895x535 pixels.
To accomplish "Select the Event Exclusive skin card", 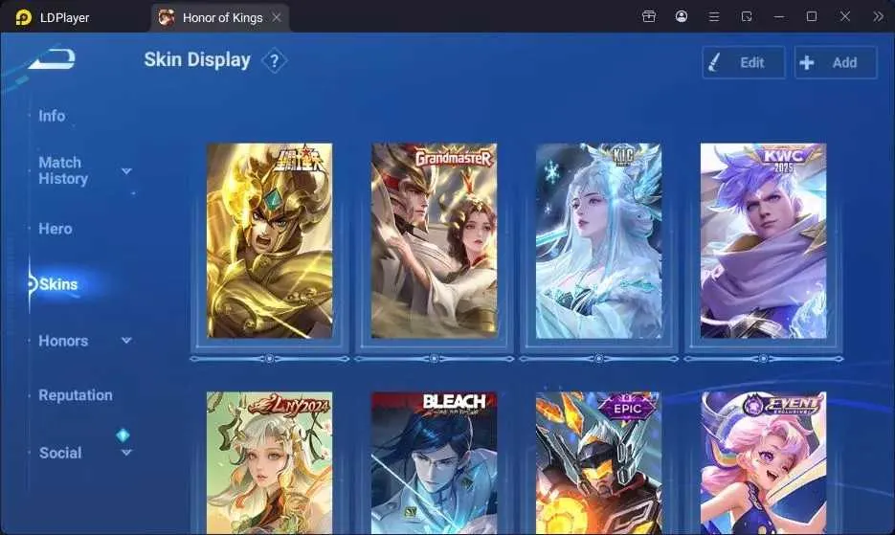I will coord(763,463).
